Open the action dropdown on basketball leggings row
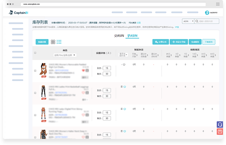This screenshot has height=145, width=226. click(85, 100)
